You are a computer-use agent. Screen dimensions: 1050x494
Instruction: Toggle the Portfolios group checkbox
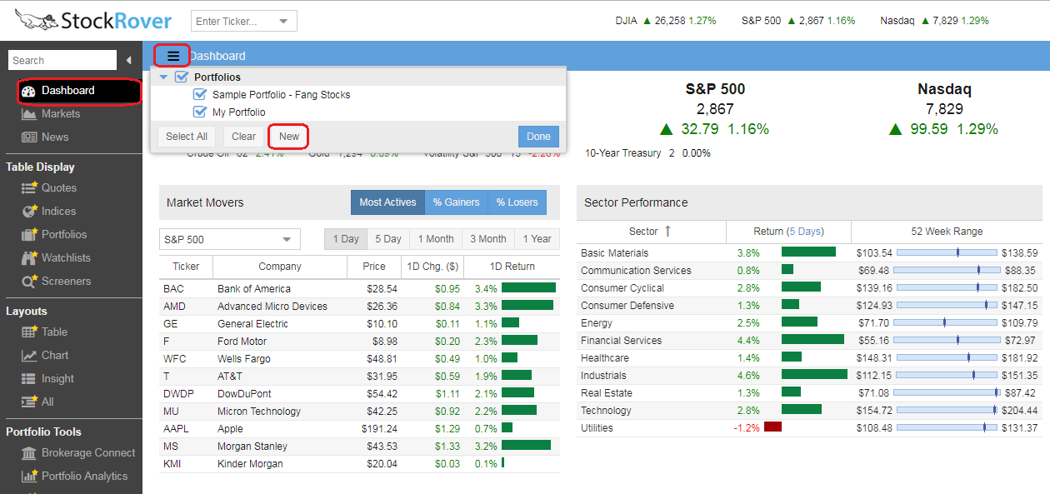pos(181,77)
